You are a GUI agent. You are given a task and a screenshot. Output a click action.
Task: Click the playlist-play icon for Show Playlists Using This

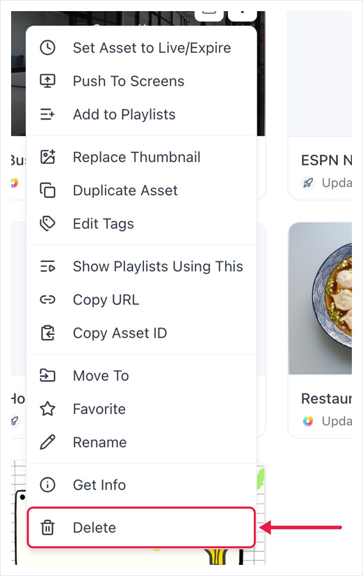(x=47, y=266)
